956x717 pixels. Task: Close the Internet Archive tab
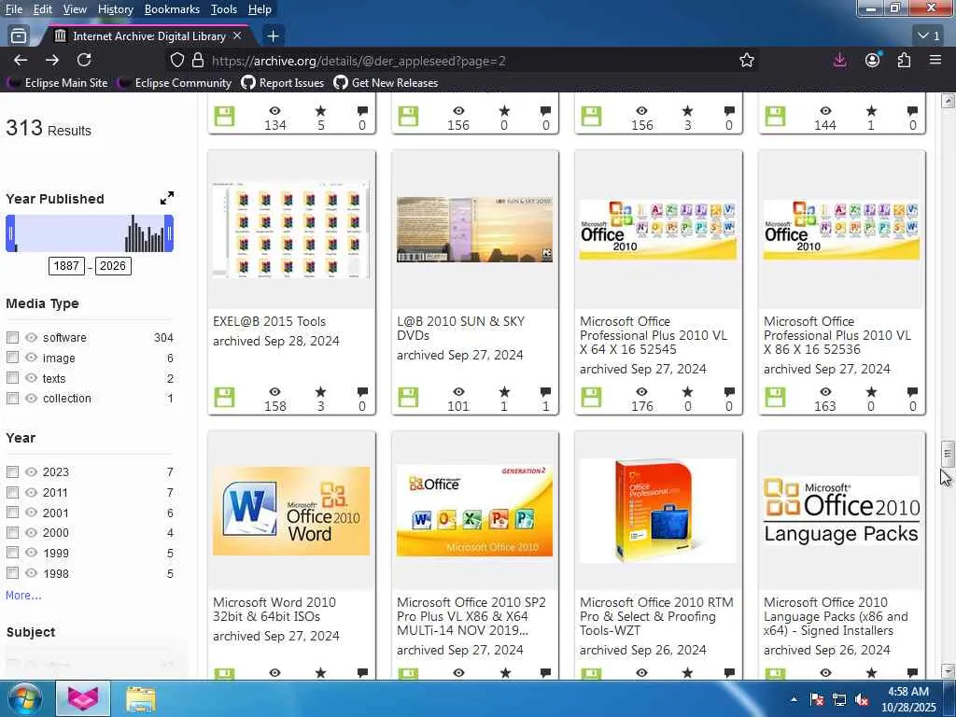coord(237,36)
